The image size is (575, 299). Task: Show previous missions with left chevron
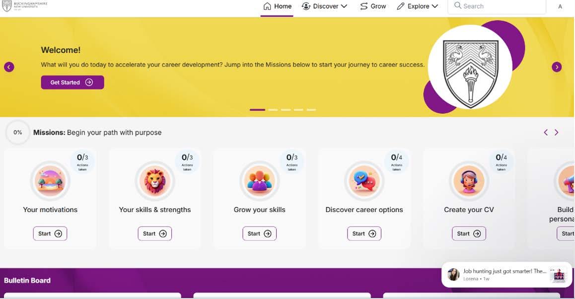pyautogui.click(x=546, y=133)
